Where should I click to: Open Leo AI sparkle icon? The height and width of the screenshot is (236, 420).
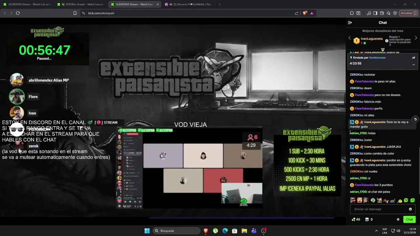coord(388,13)
